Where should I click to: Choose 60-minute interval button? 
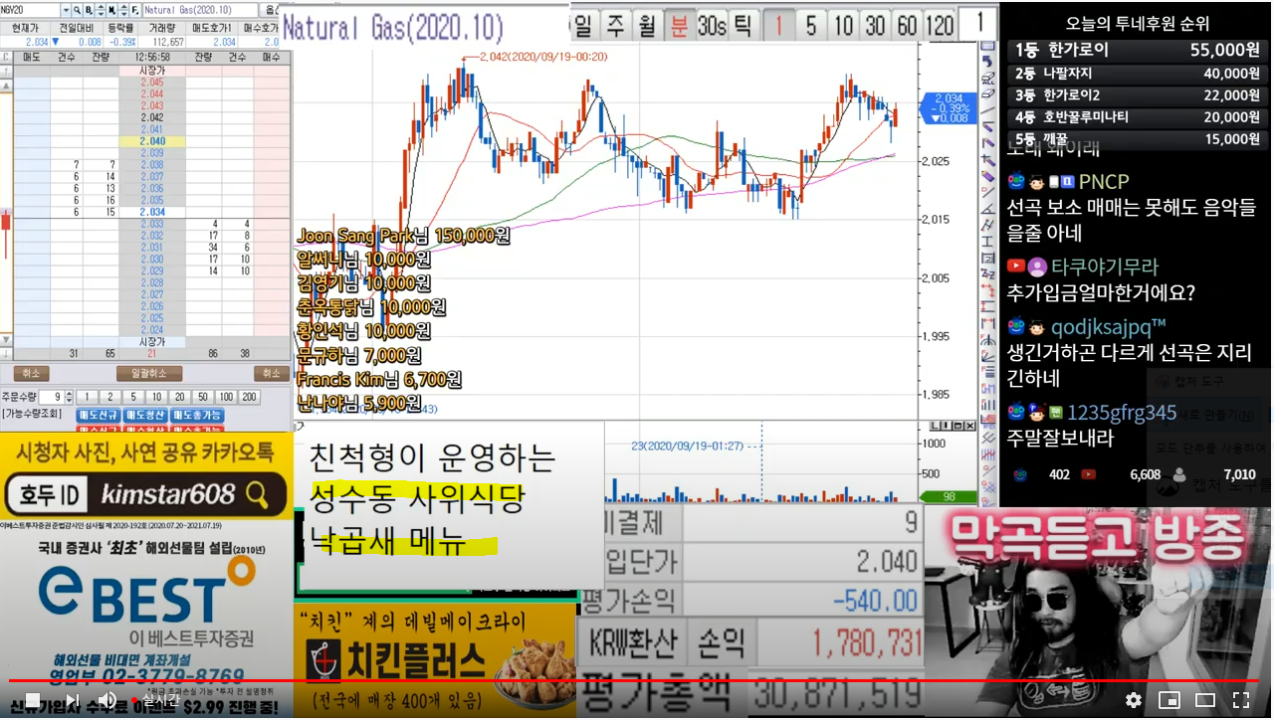907,24
